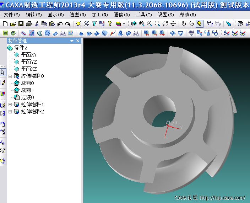Close the 特征管理 panel
250x203 pixels.
[x=78, y=41]
